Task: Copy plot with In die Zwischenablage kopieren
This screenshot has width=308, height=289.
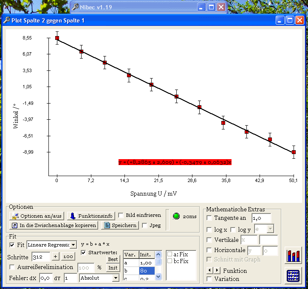Action: click(54, 225)
